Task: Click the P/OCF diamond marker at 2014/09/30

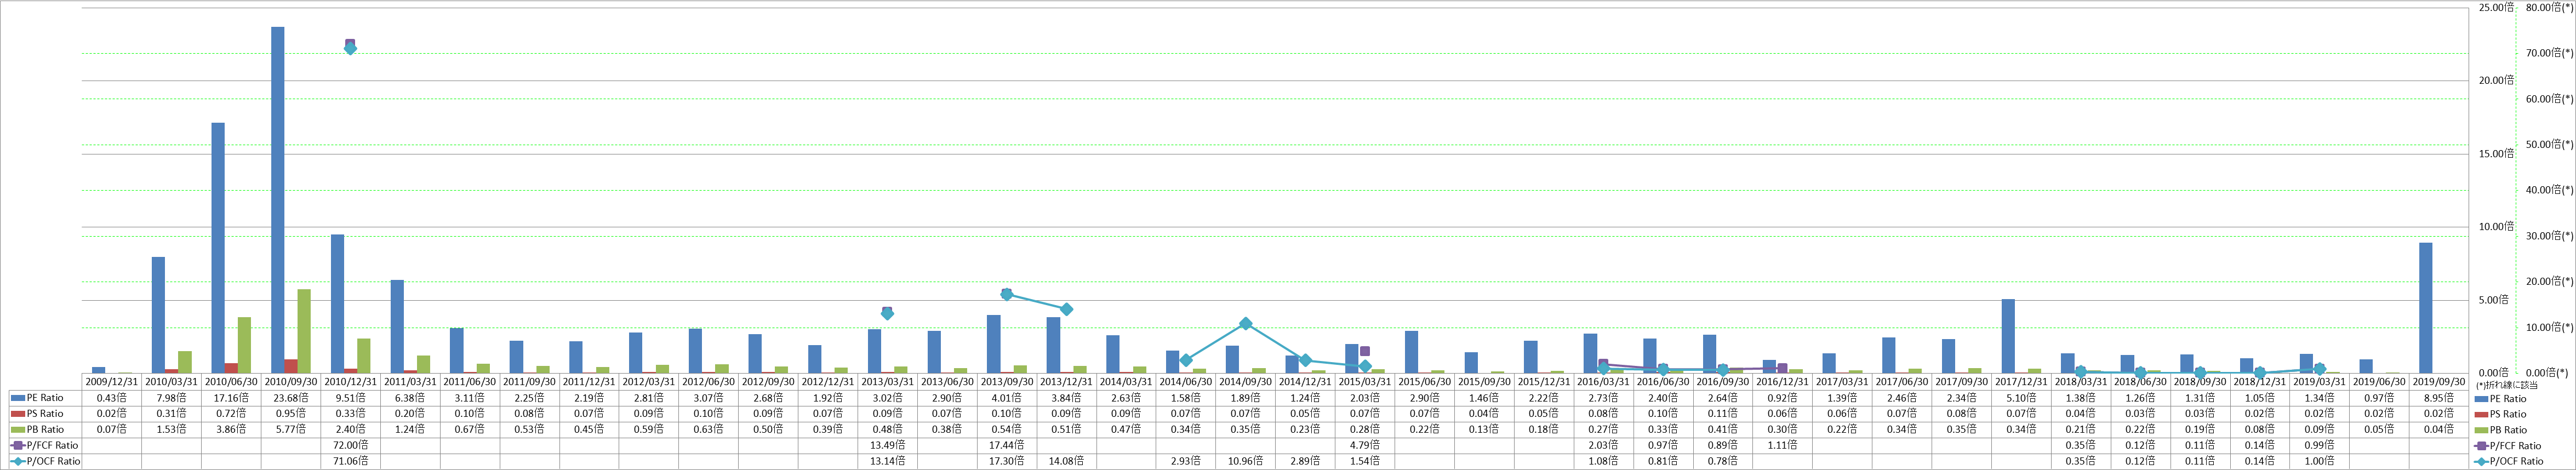Action: point(1245,323)
